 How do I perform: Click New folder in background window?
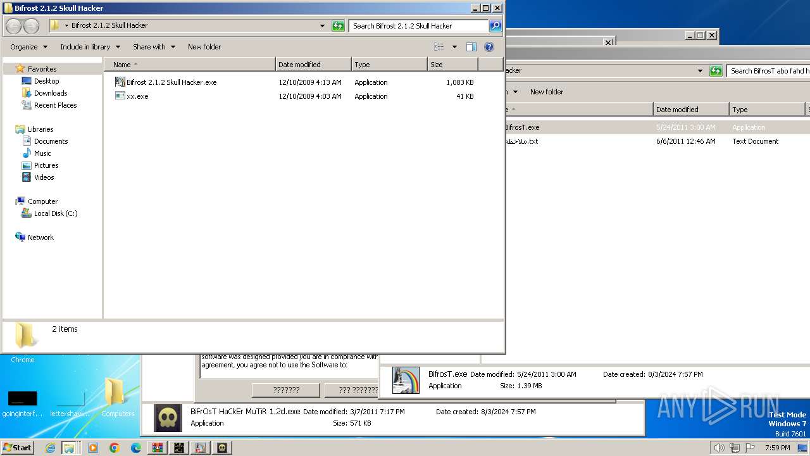click(547, 92)
